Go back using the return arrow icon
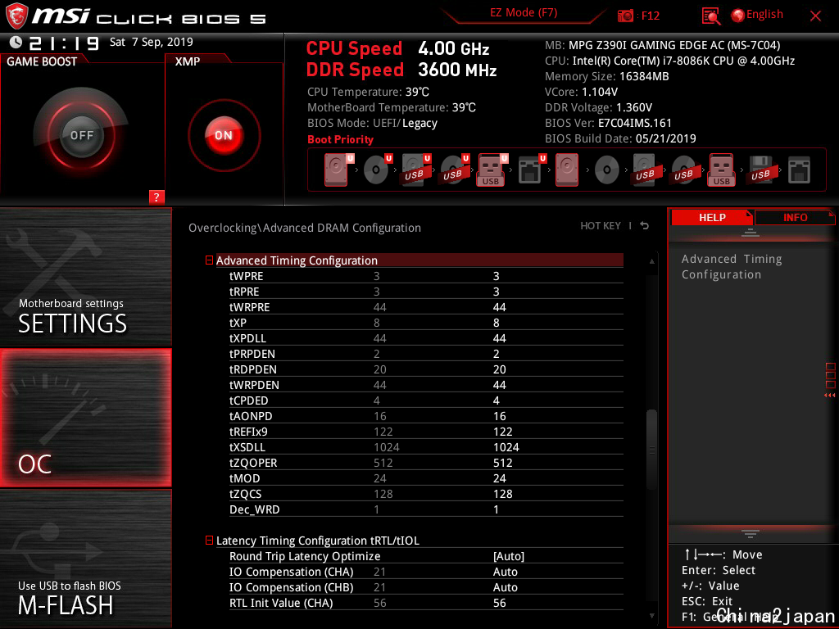Screen dimensions: 839x629 pos(645,226)
